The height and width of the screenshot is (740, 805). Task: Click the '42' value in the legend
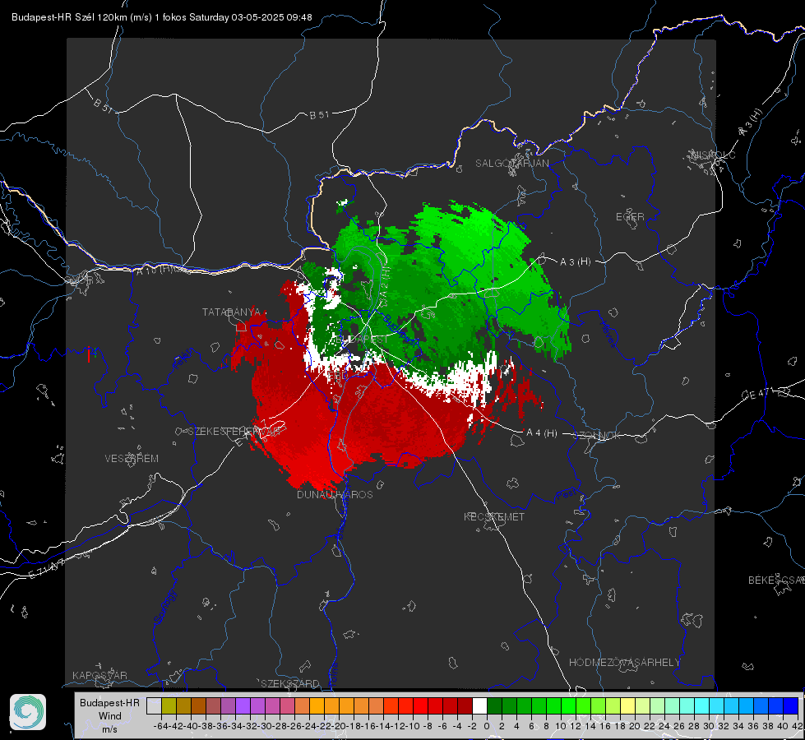(797, 726)
